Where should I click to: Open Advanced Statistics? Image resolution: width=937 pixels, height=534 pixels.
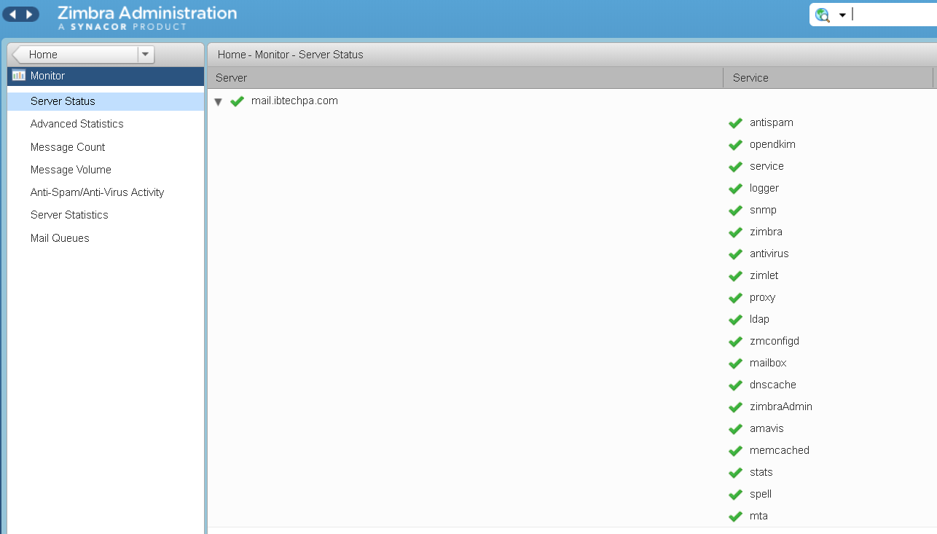[77, 124]
